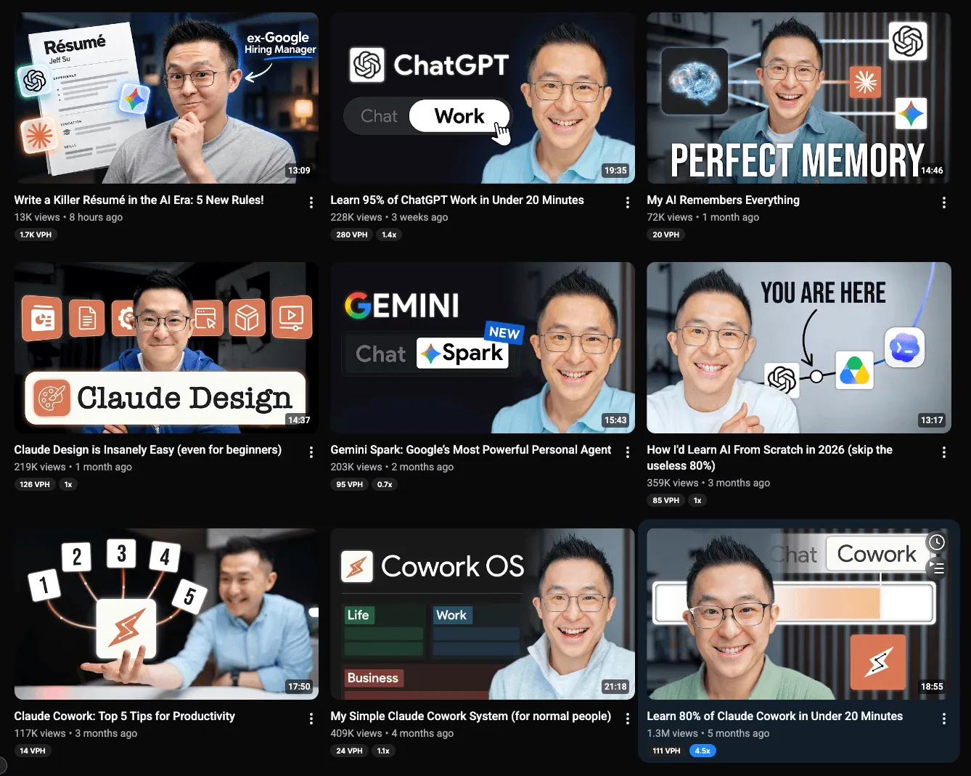Click '117K views • 3 months ago' text
Image resolution: width=971 pixels, height=776 pixels.
(76, 733)
